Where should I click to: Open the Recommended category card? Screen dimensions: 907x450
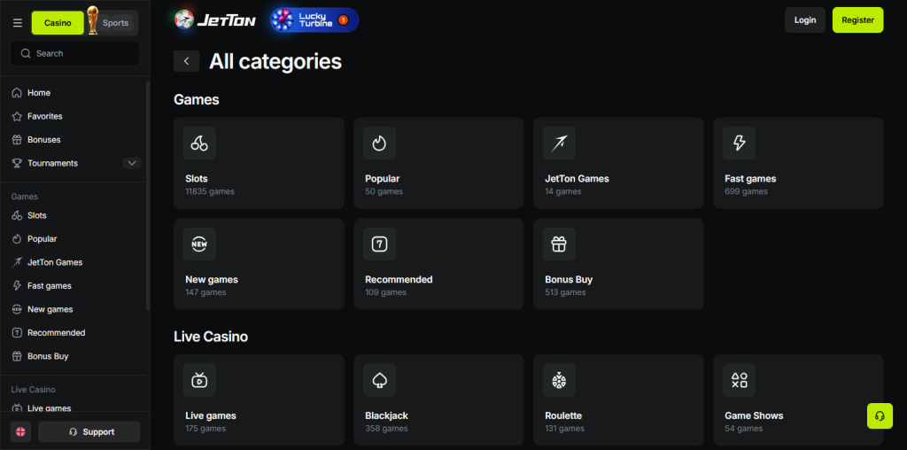pyautogui.click(x=438, y=264)
